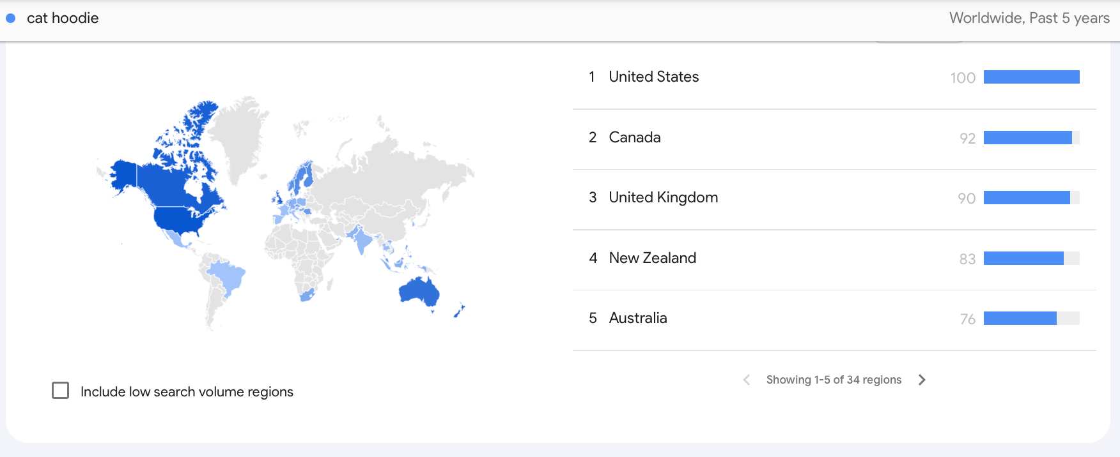
Task: Select Brazil on the world map
Action: pos(228,275)
